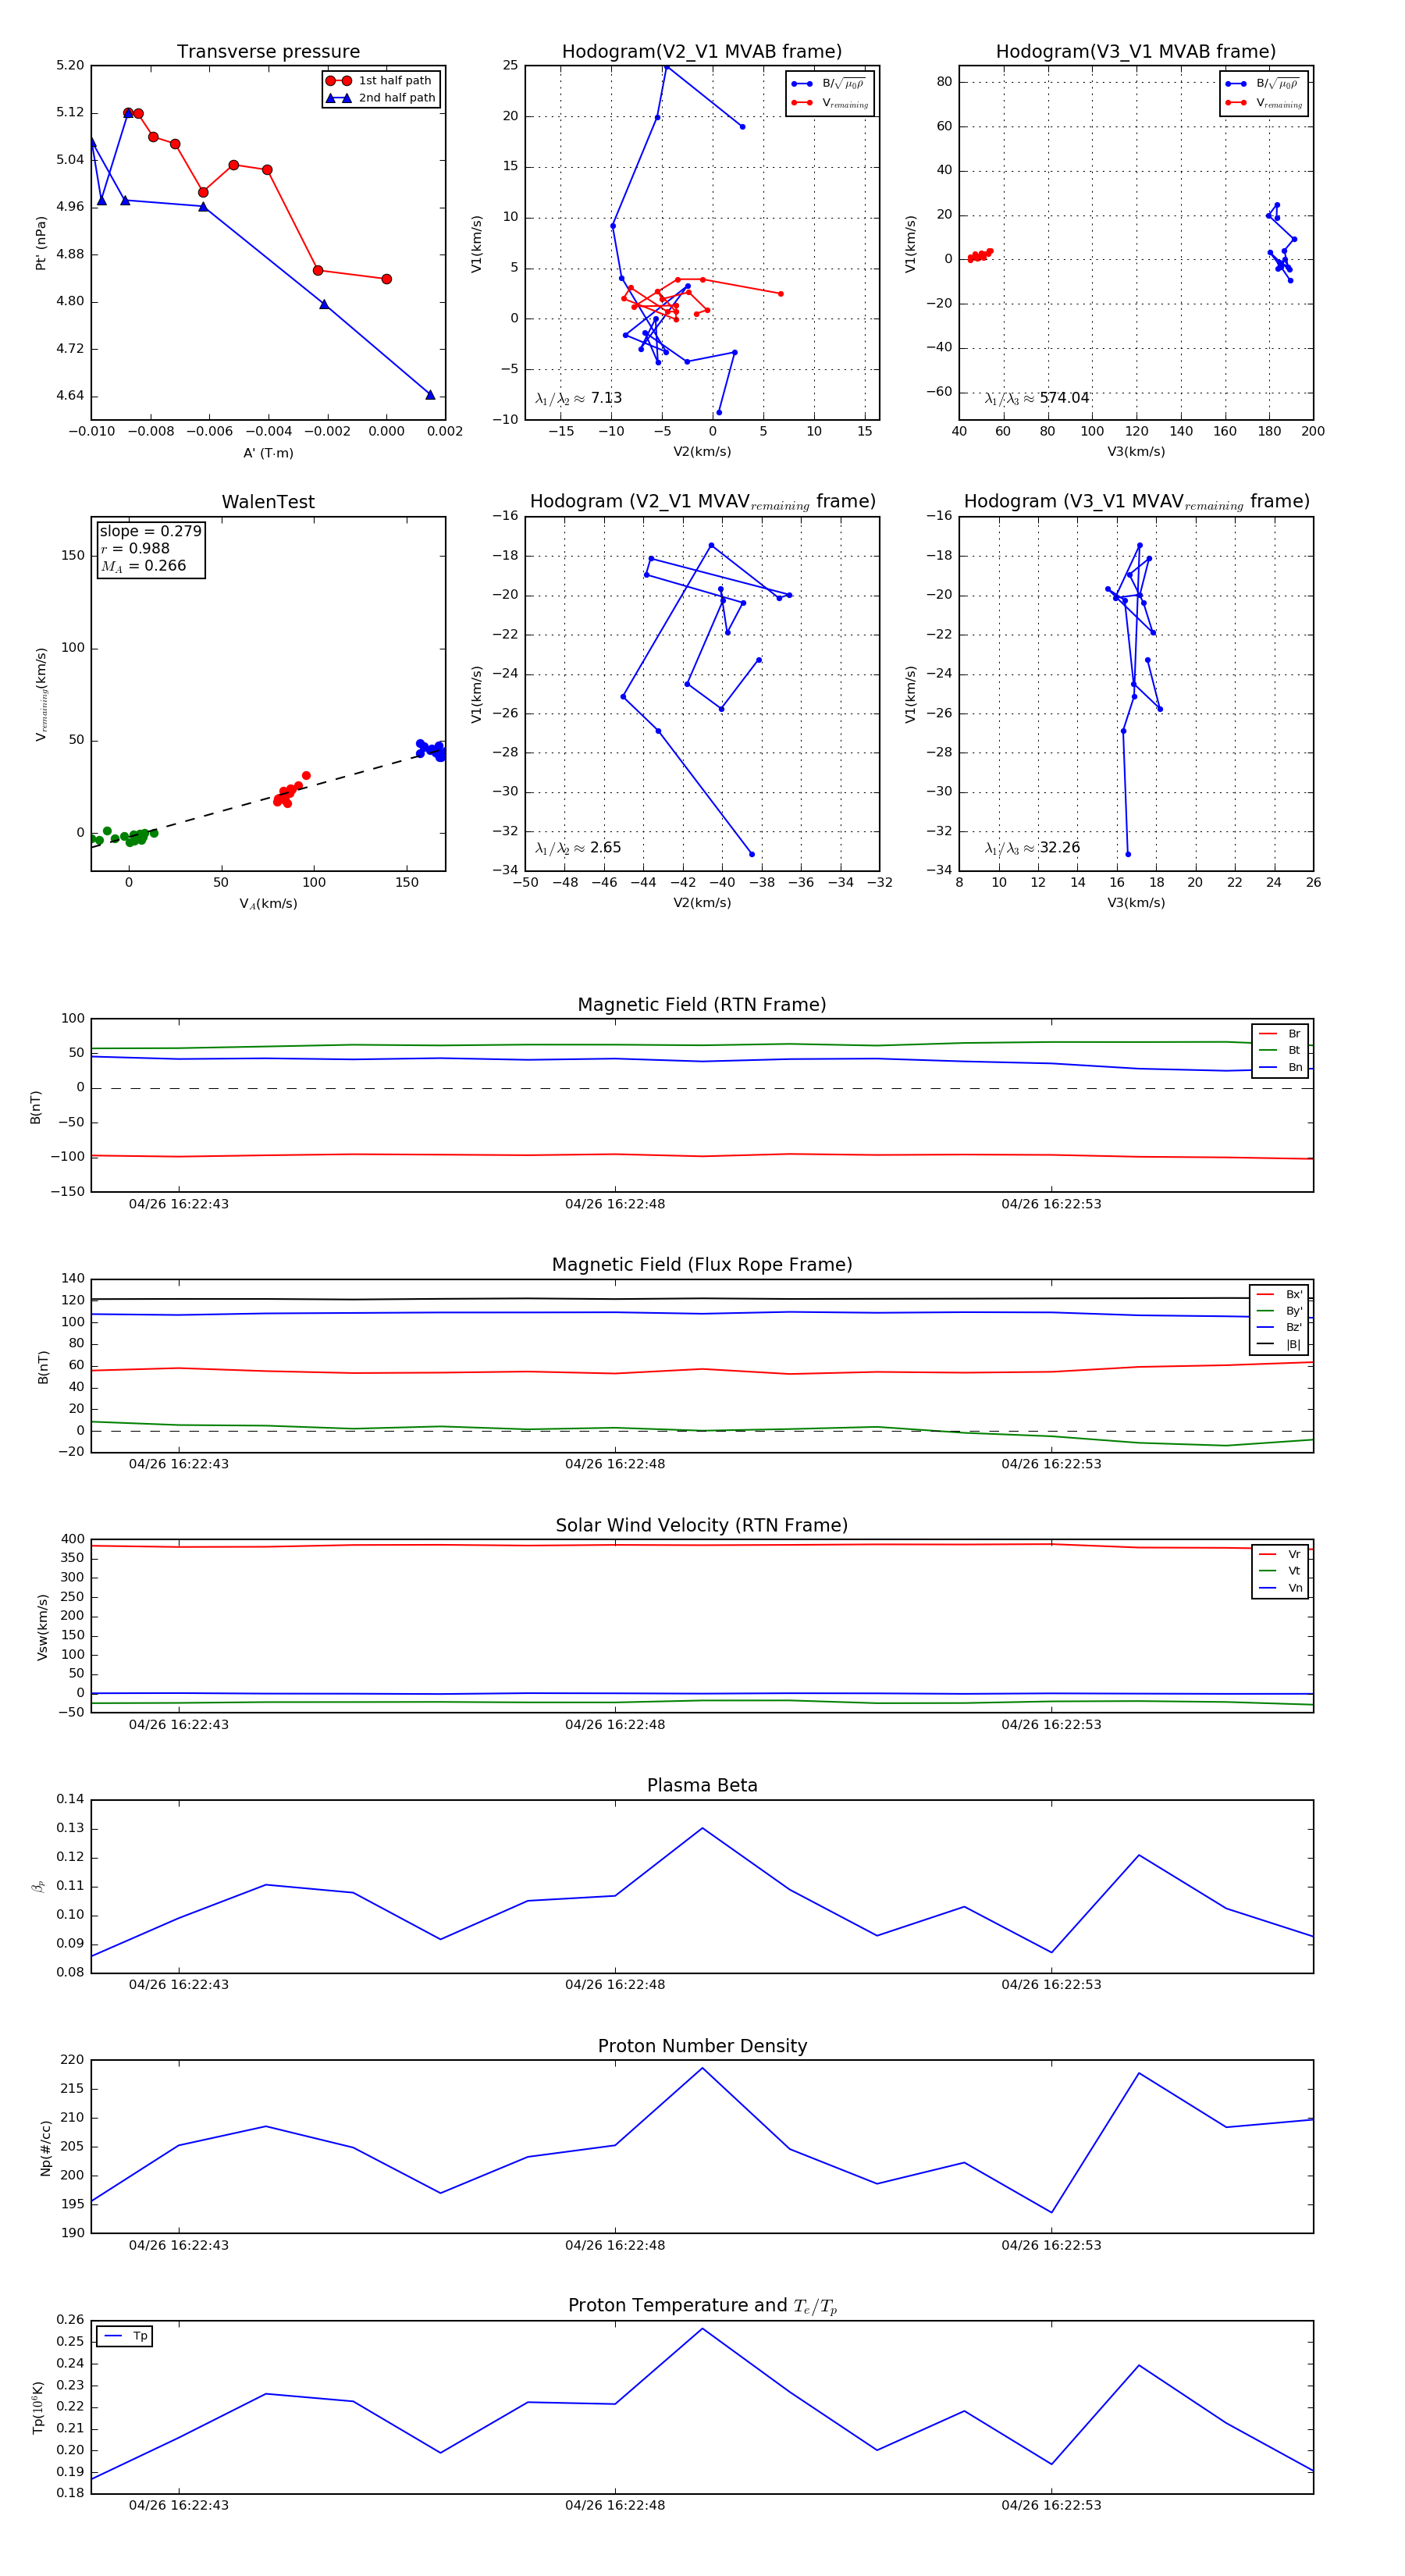Image resolution: width=1405 pixels, height=2576 pixels.
Task: Click the 'Transverse pressure' plot title
Action: (268, 52)
